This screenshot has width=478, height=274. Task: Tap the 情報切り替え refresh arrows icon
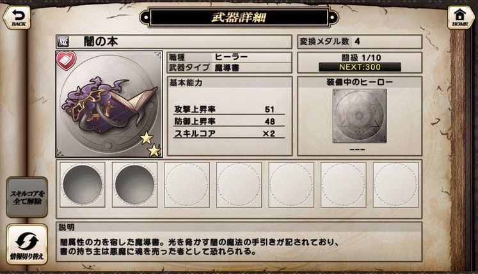(27, 244)
